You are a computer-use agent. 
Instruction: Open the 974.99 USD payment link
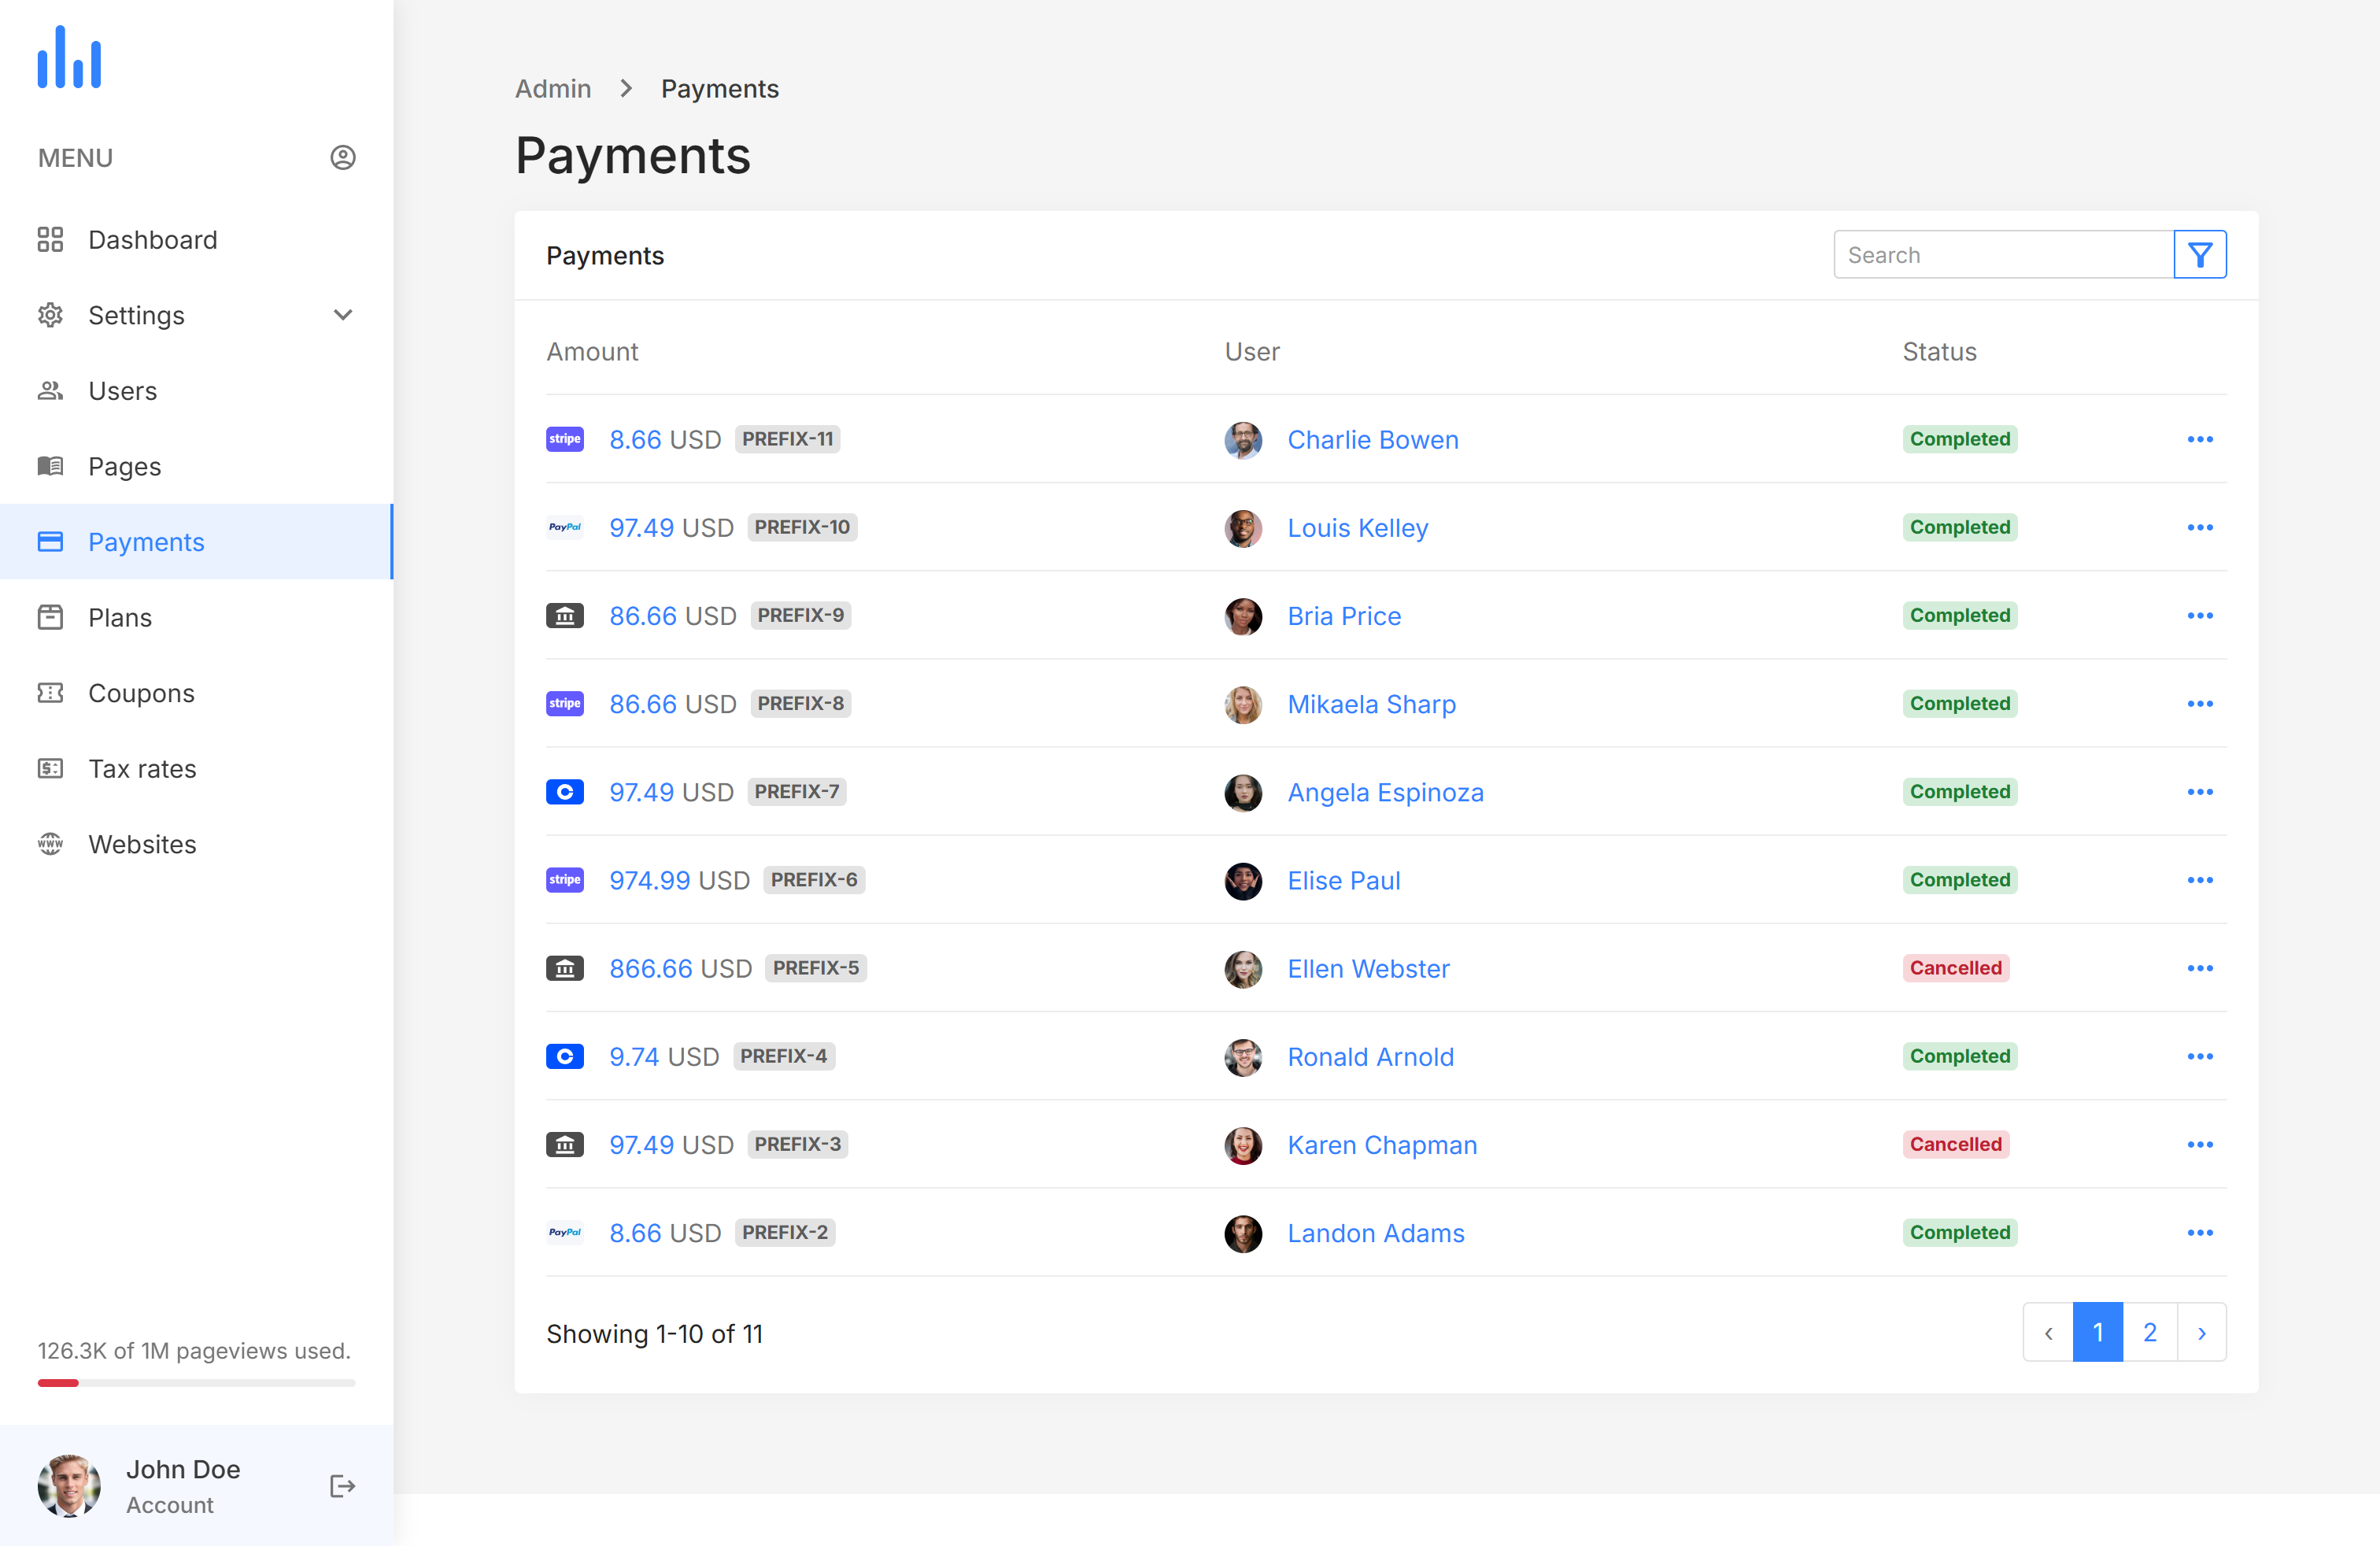(650, 880)
